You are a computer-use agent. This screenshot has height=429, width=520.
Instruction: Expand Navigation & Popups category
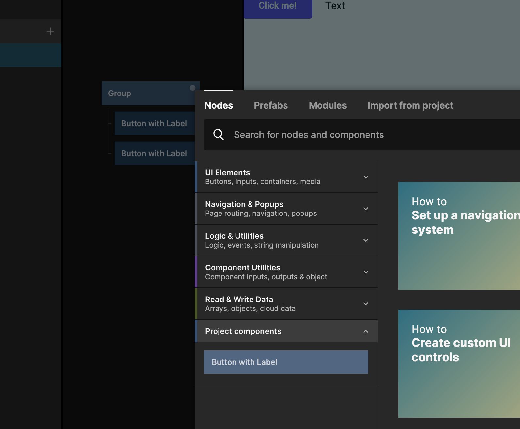286,209
